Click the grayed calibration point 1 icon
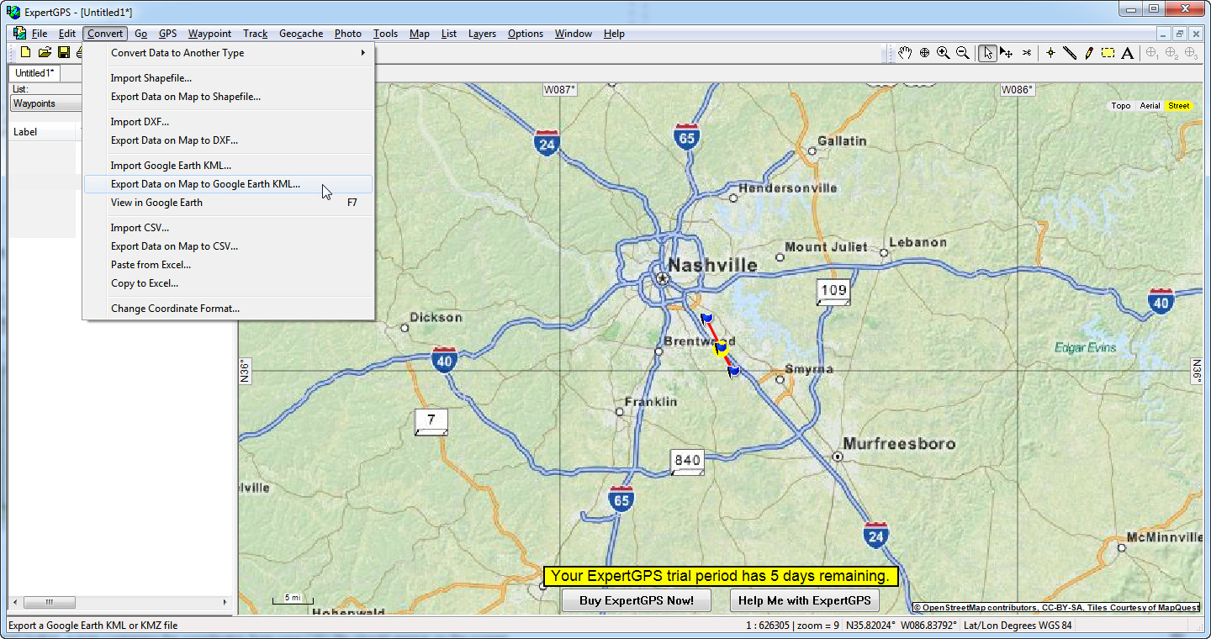The height and width of the screenshot is (639, 1211). 1152,53
